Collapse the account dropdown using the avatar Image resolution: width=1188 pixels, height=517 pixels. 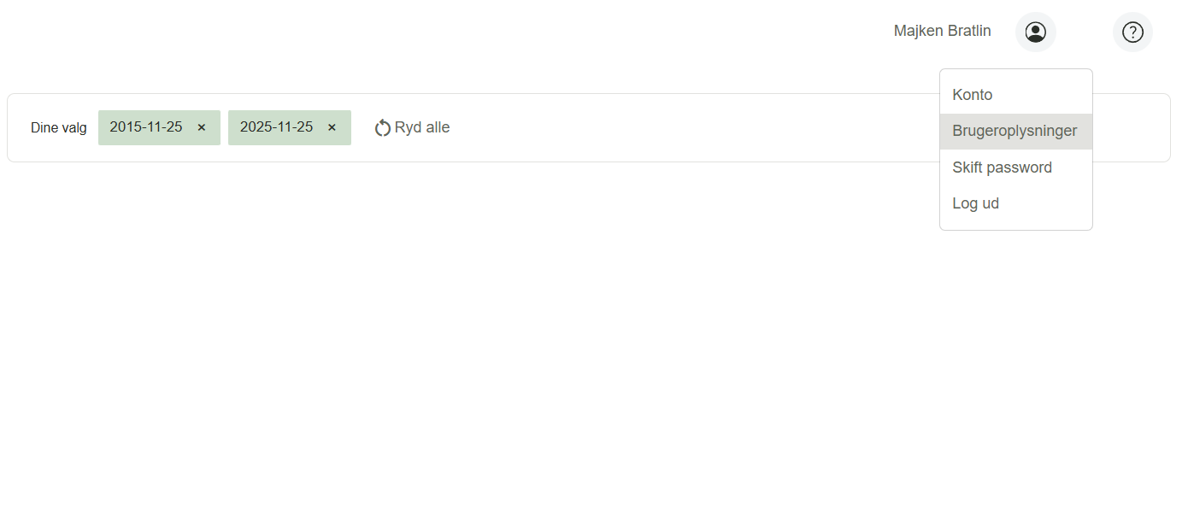coord(1035,32)
